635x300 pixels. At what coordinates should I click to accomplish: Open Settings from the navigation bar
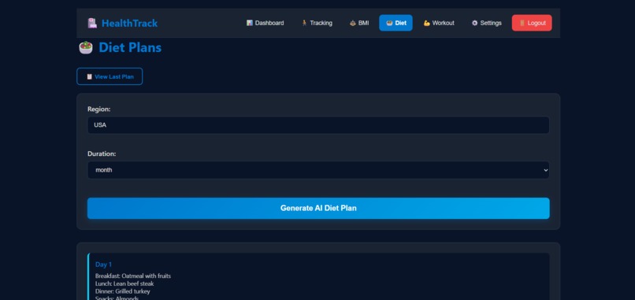tap(486, 23)
